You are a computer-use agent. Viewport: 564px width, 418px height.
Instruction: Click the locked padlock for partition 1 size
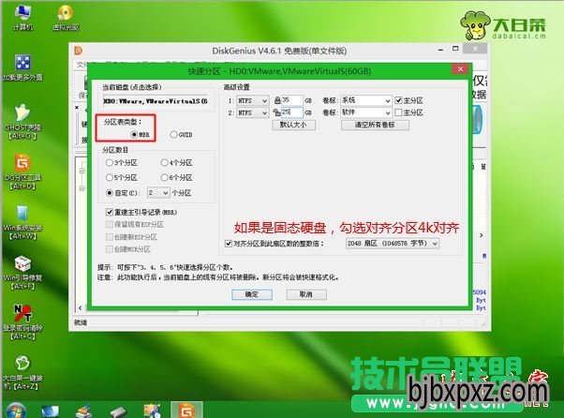coord(277,100)
